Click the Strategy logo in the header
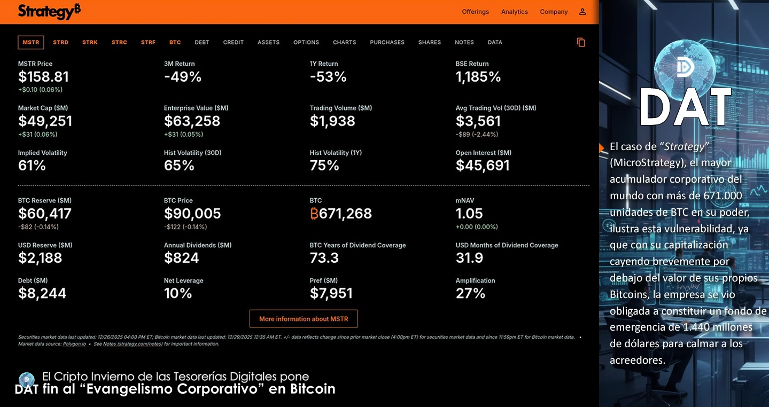Image resolution: width=769 pixels, height=407 pixels. pyautogui.click(x=48, y=11)
